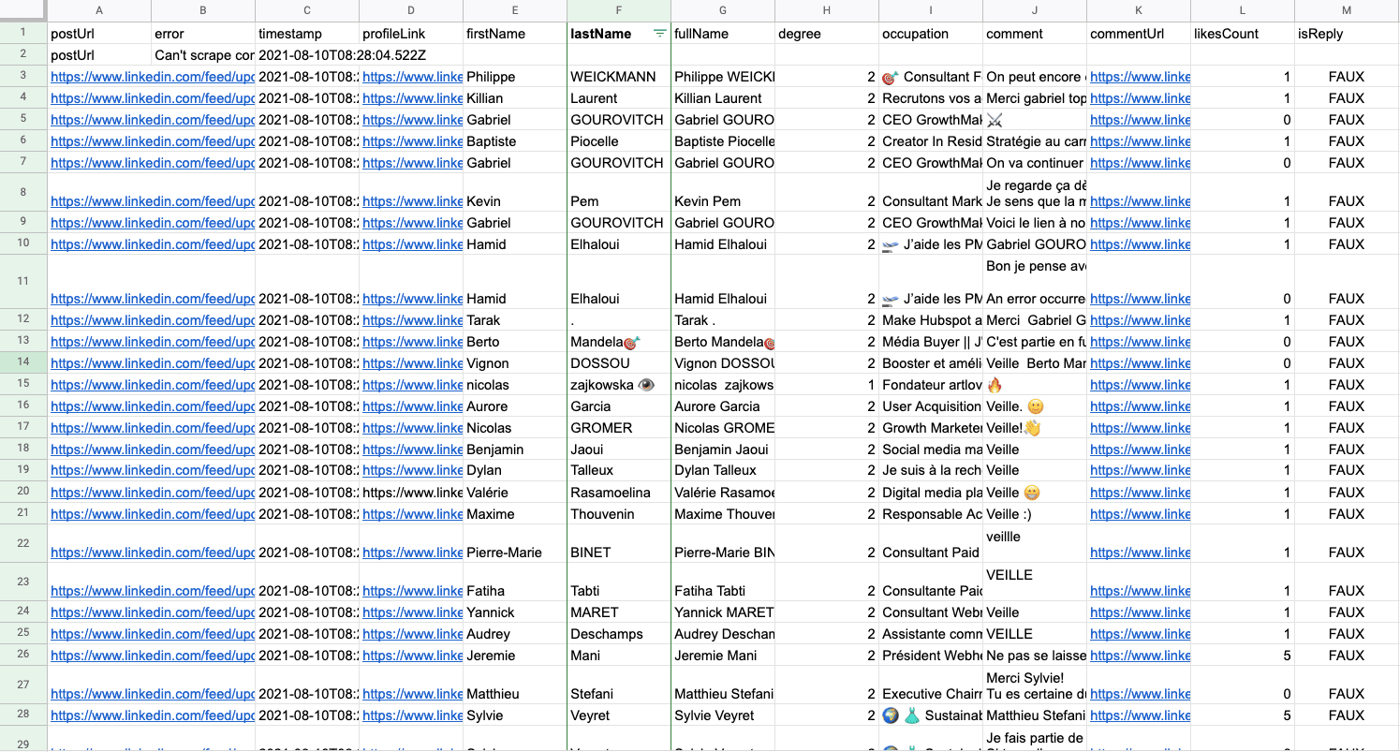
Task: Select the firstName cell containing Pierre-Marie
Action: (x=515, y=553)
